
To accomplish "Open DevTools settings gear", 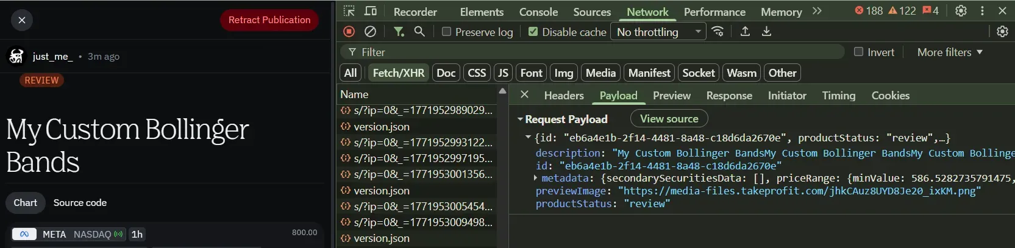I will click(x=961, y=11).
